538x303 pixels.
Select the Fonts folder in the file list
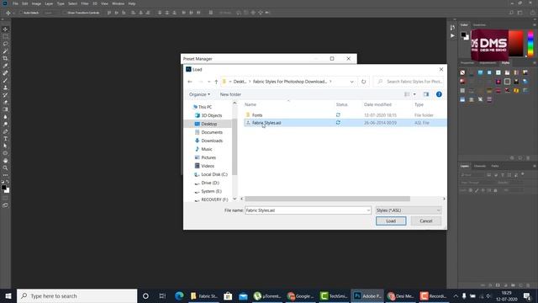tap(257, 115)
